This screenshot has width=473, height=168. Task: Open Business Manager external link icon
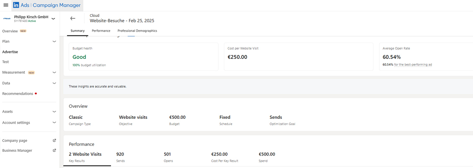pyautogui.click(x=54, y=150)
